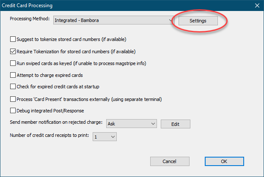Screen dimensions: 264x177
Task: Open the Bambora Settings button
Action: [x=198, y=20]
